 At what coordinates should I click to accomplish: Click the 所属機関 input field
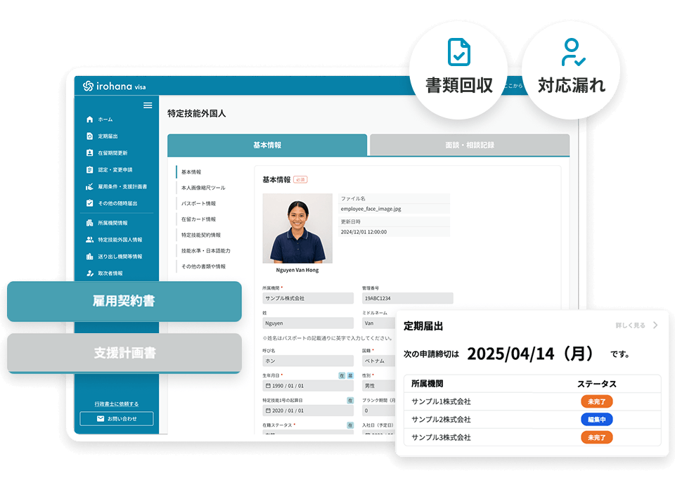click(308, 298)
